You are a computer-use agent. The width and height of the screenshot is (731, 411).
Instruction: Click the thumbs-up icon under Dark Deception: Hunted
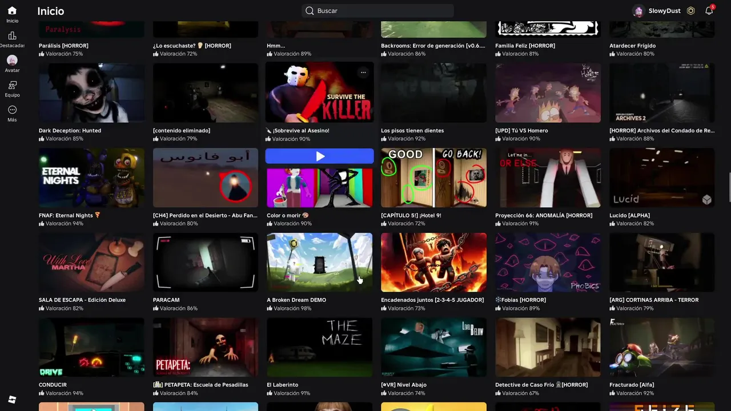point(42,139)
